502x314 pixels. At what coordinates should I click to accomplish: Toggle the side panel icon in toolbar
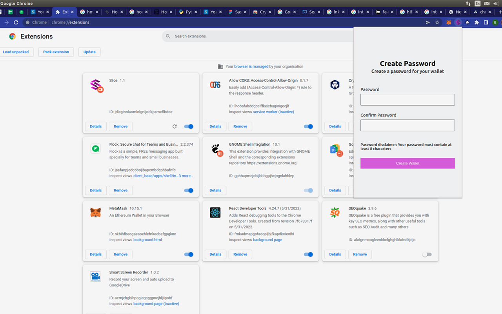(x=486, y=22)
